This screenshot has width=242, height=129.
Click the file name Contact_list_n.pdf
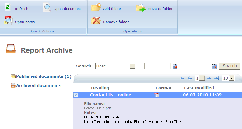pos(97,108)
